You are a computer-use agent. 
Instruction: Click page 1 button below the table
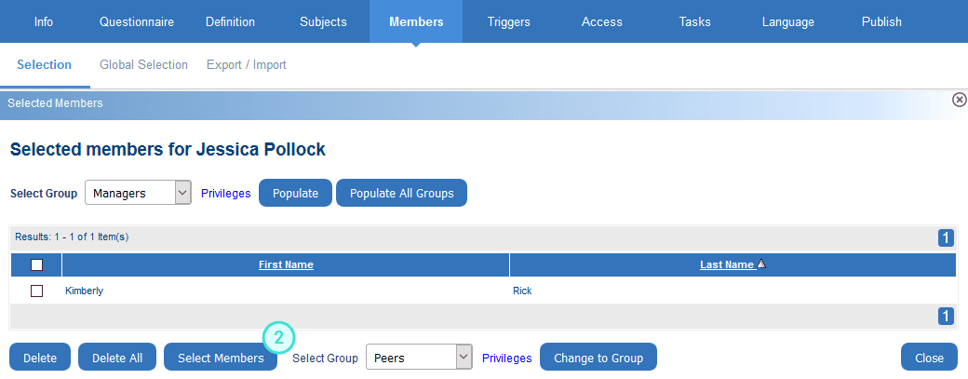[x=946, y=316]
